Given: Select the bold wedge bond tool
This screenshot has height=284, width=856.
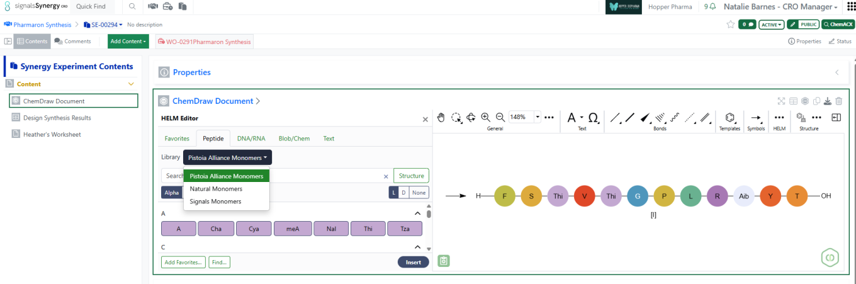Looking at the screenshot, I should tap(645, 117).
